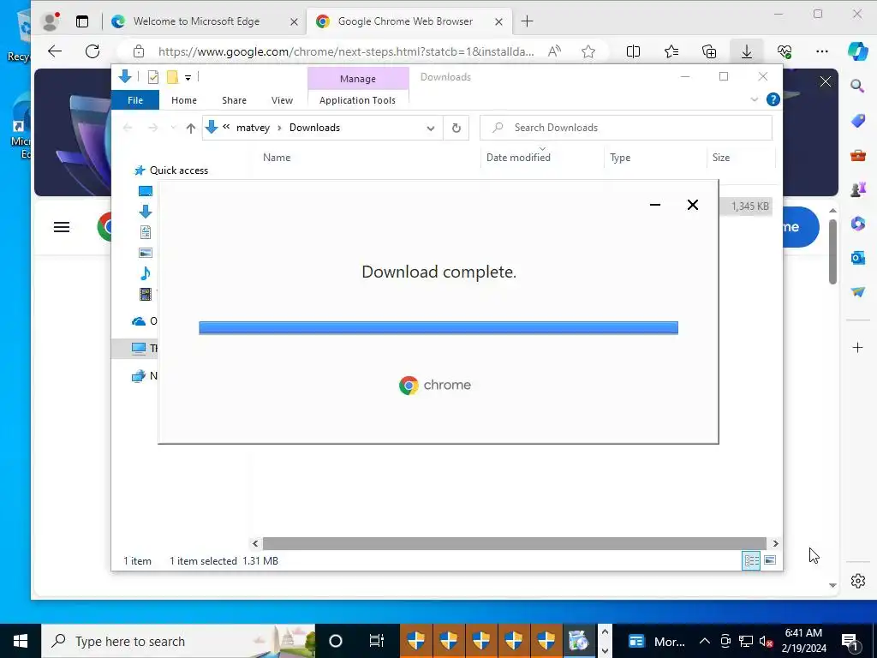Open Read aloud in Edge
Image resolution: width=877 pixels, height=658 pixels.
(554, 51)
